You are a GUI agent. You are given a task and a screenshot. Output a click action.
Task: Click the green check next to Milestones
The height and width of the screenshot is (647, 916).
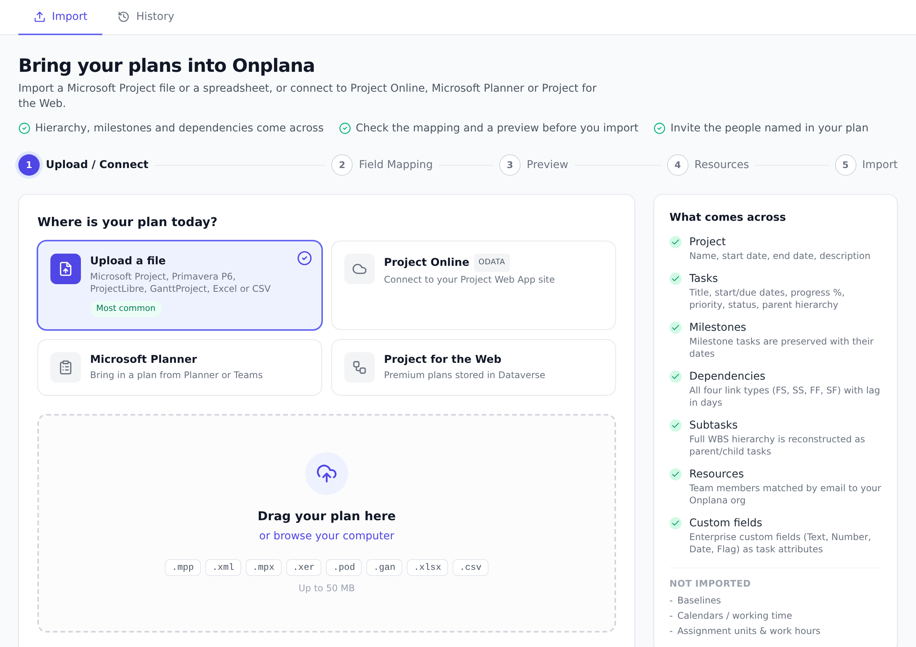(676, 328)
